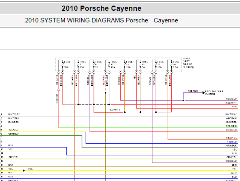Click the FUSE 10 10A label
The width and height of the screenshot is (240, 181).
[x=114, y=64]
